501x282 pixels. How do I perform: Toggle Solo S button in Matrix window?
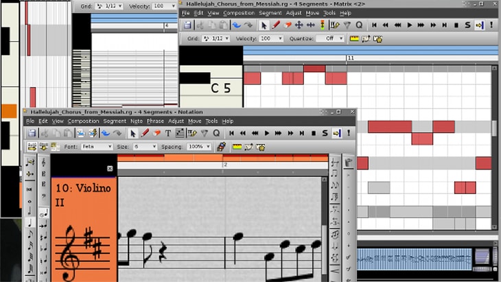(467, 25)
